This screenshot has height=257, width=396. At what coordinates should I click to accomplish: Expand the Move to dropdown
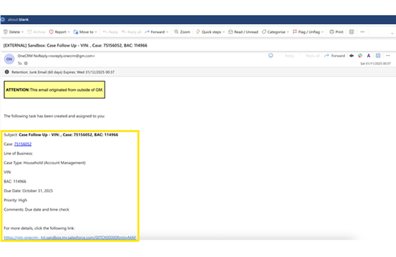click(x=96, y=32)
